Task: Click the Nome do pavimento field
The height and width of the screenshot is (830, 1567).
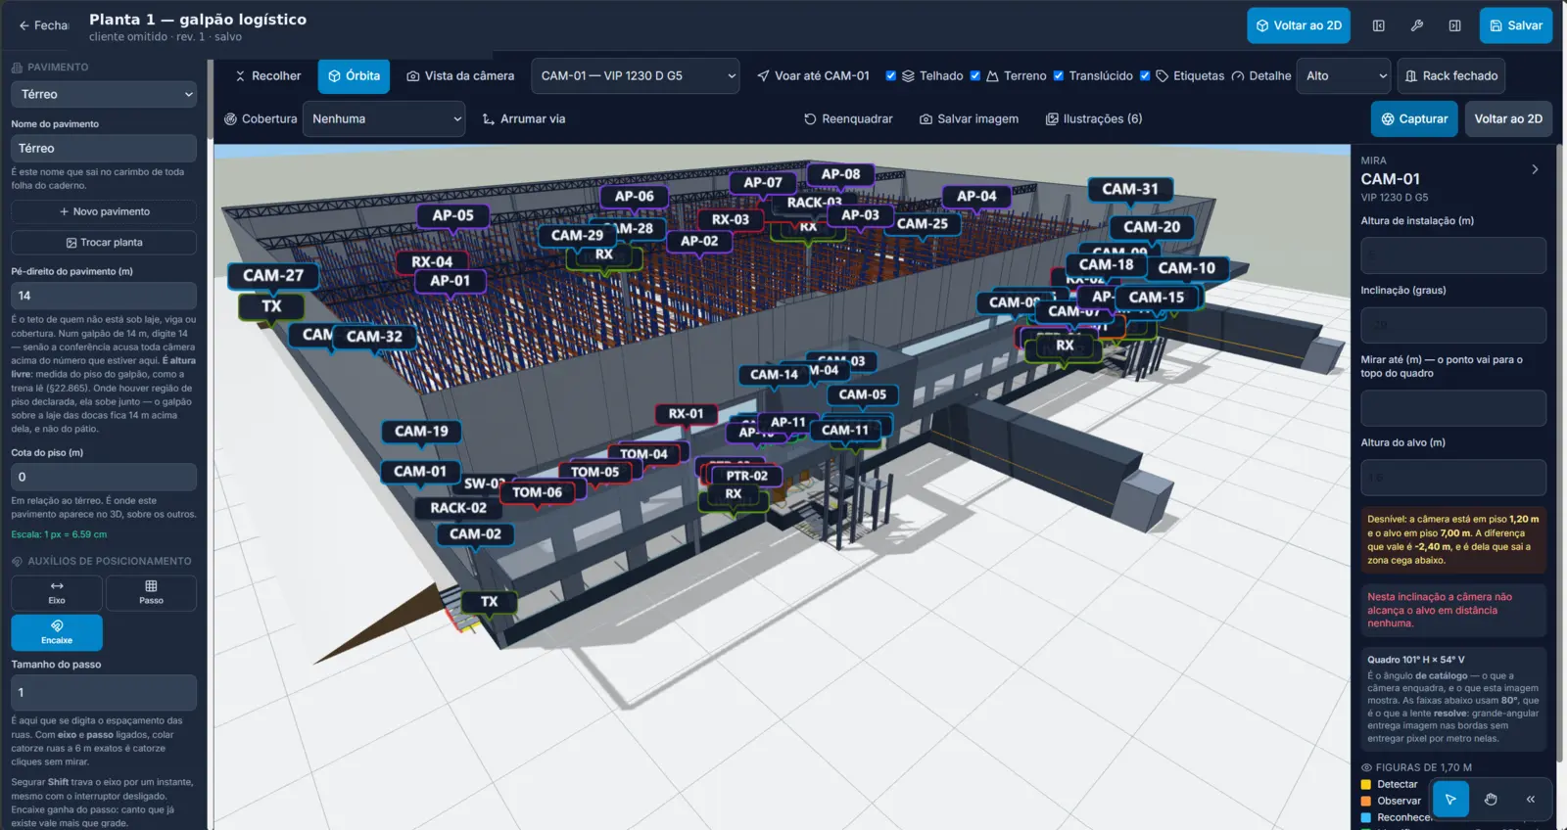Action: tap(104, 148)
